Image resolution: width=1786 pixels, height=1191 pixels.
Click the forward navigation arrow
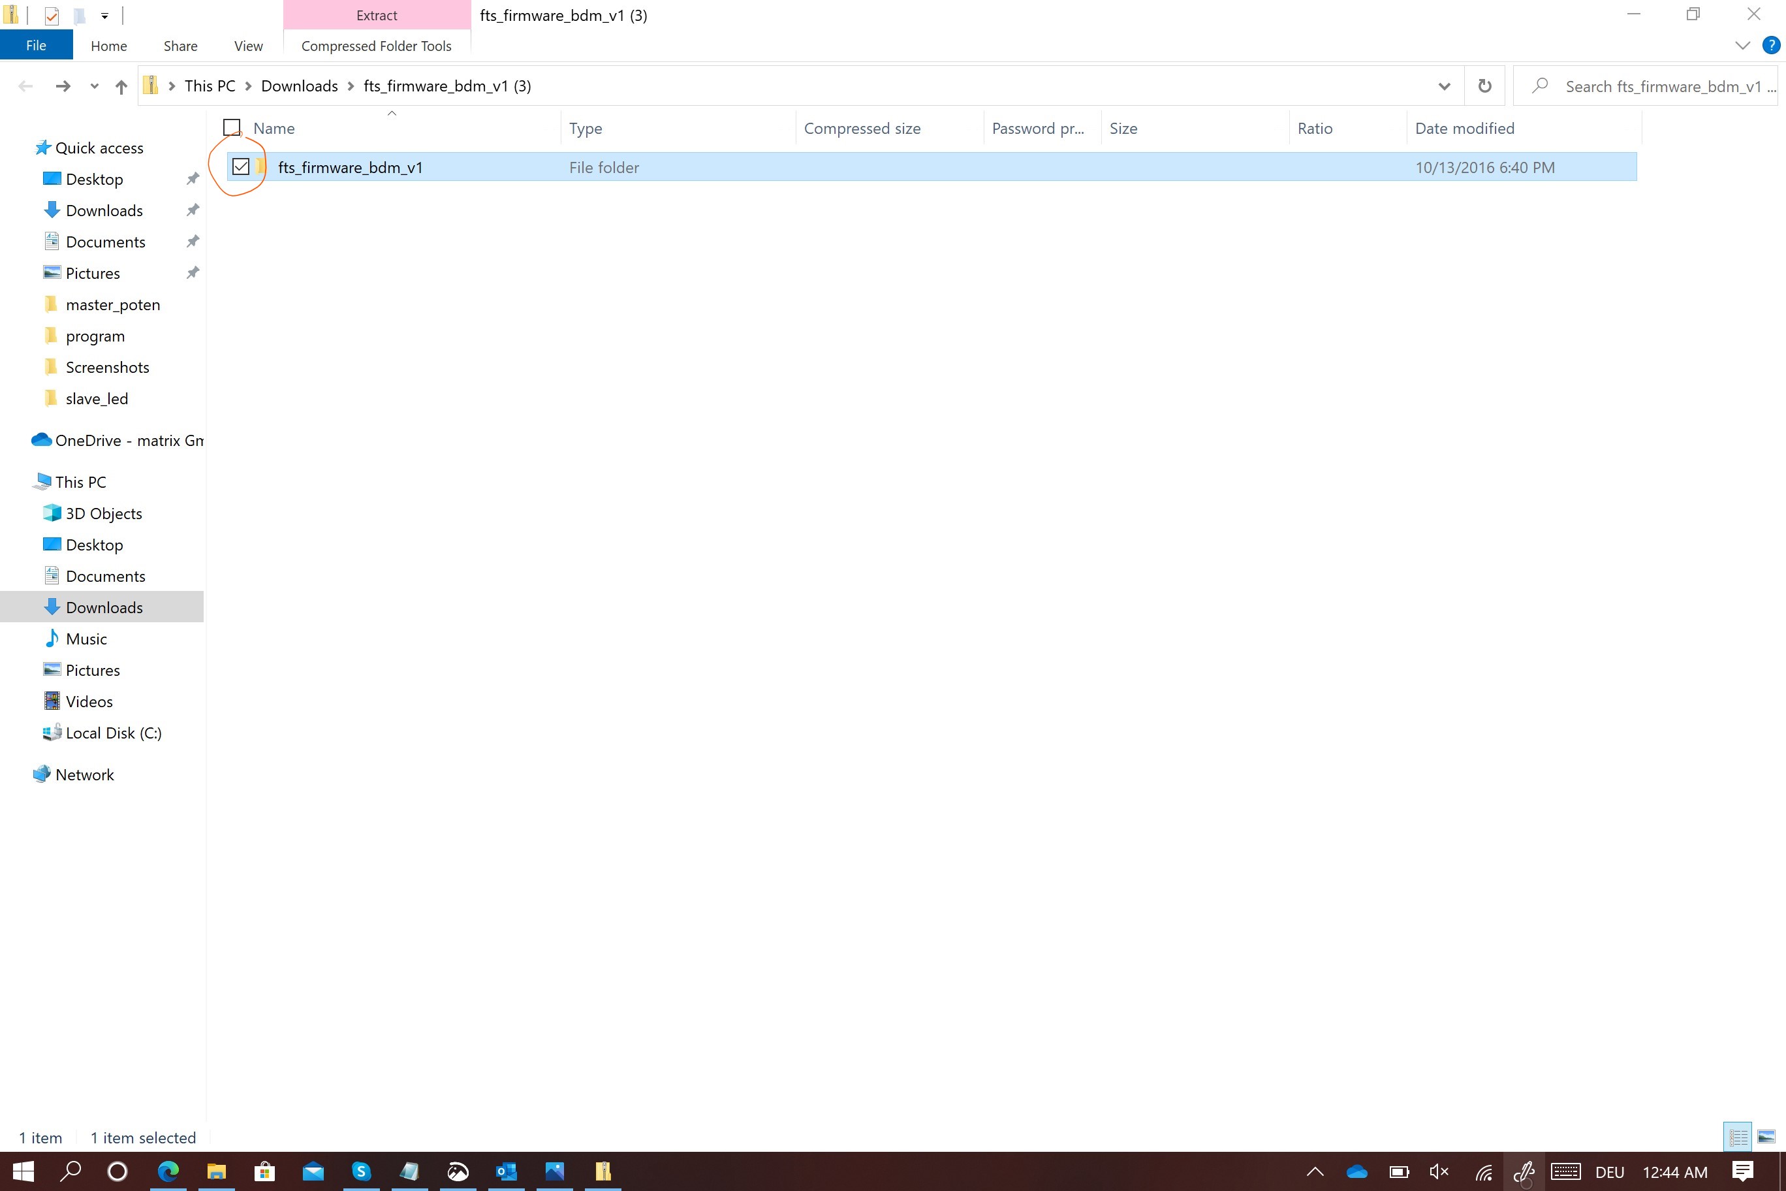coord(63,87)
